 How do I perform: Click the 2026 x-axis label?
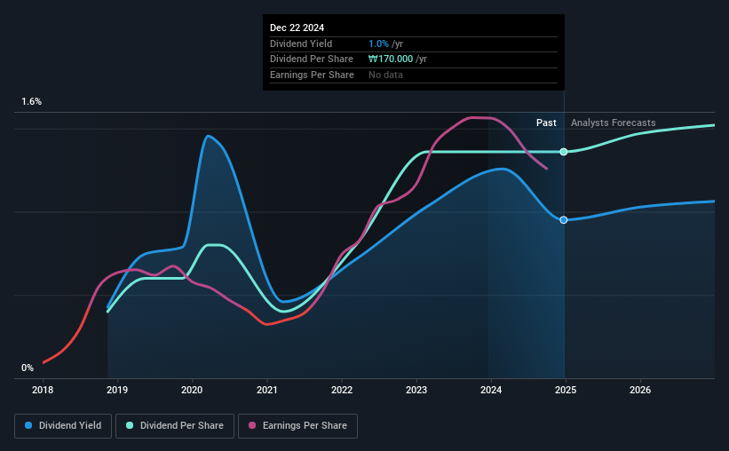(640, 390)
